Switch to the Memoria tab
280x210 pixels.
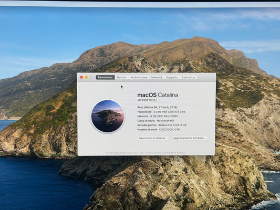click(157, 77)
